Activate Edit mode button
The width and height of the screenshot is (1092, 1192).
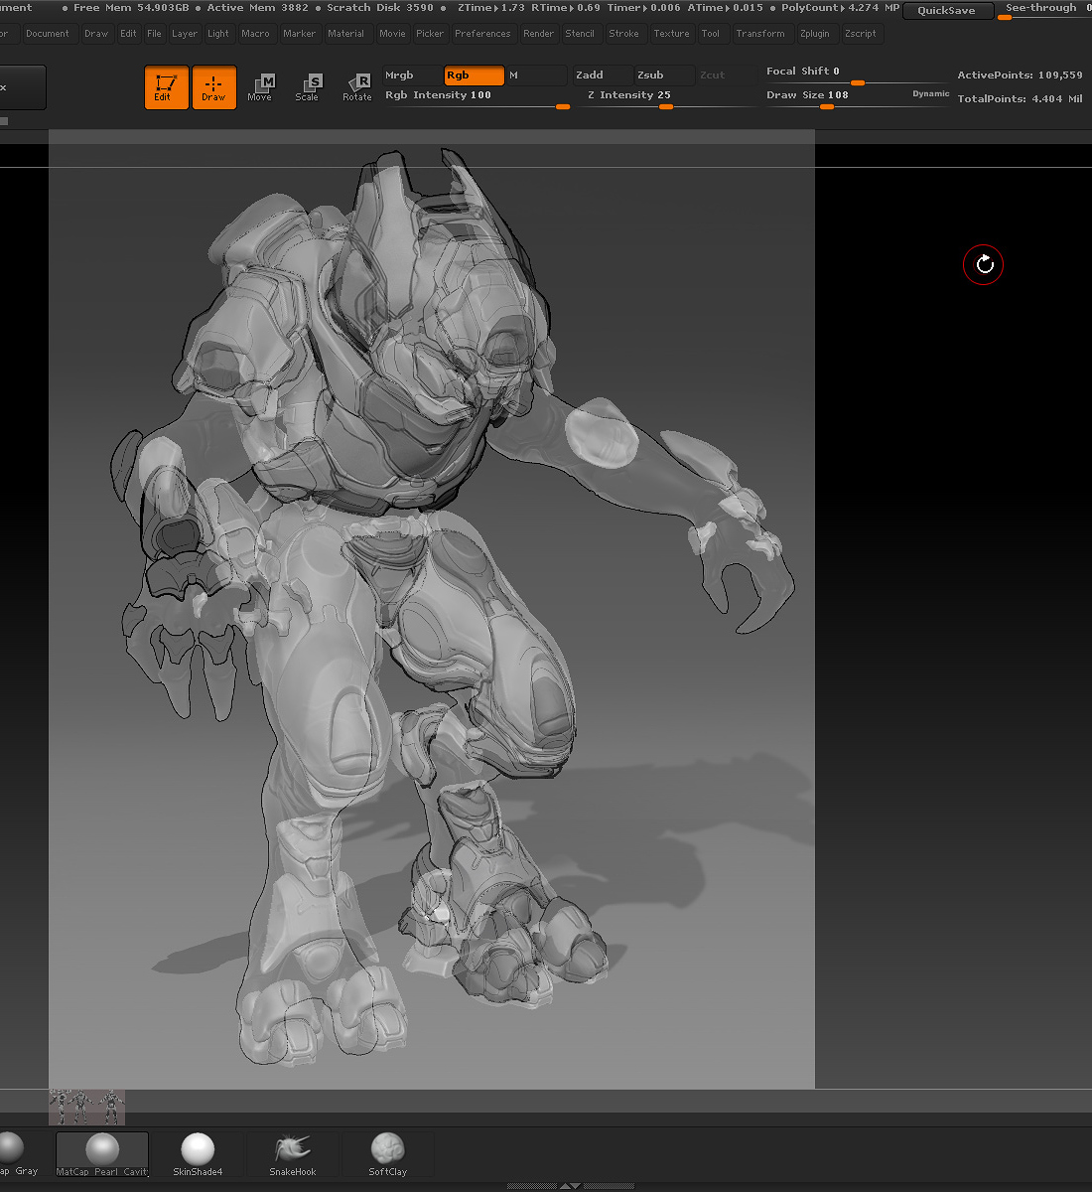coord(166,87)
